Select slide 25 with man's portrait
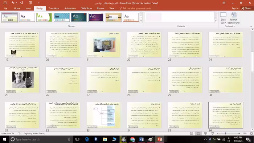Viewport: 254px width, 143px height. point(22,80)
